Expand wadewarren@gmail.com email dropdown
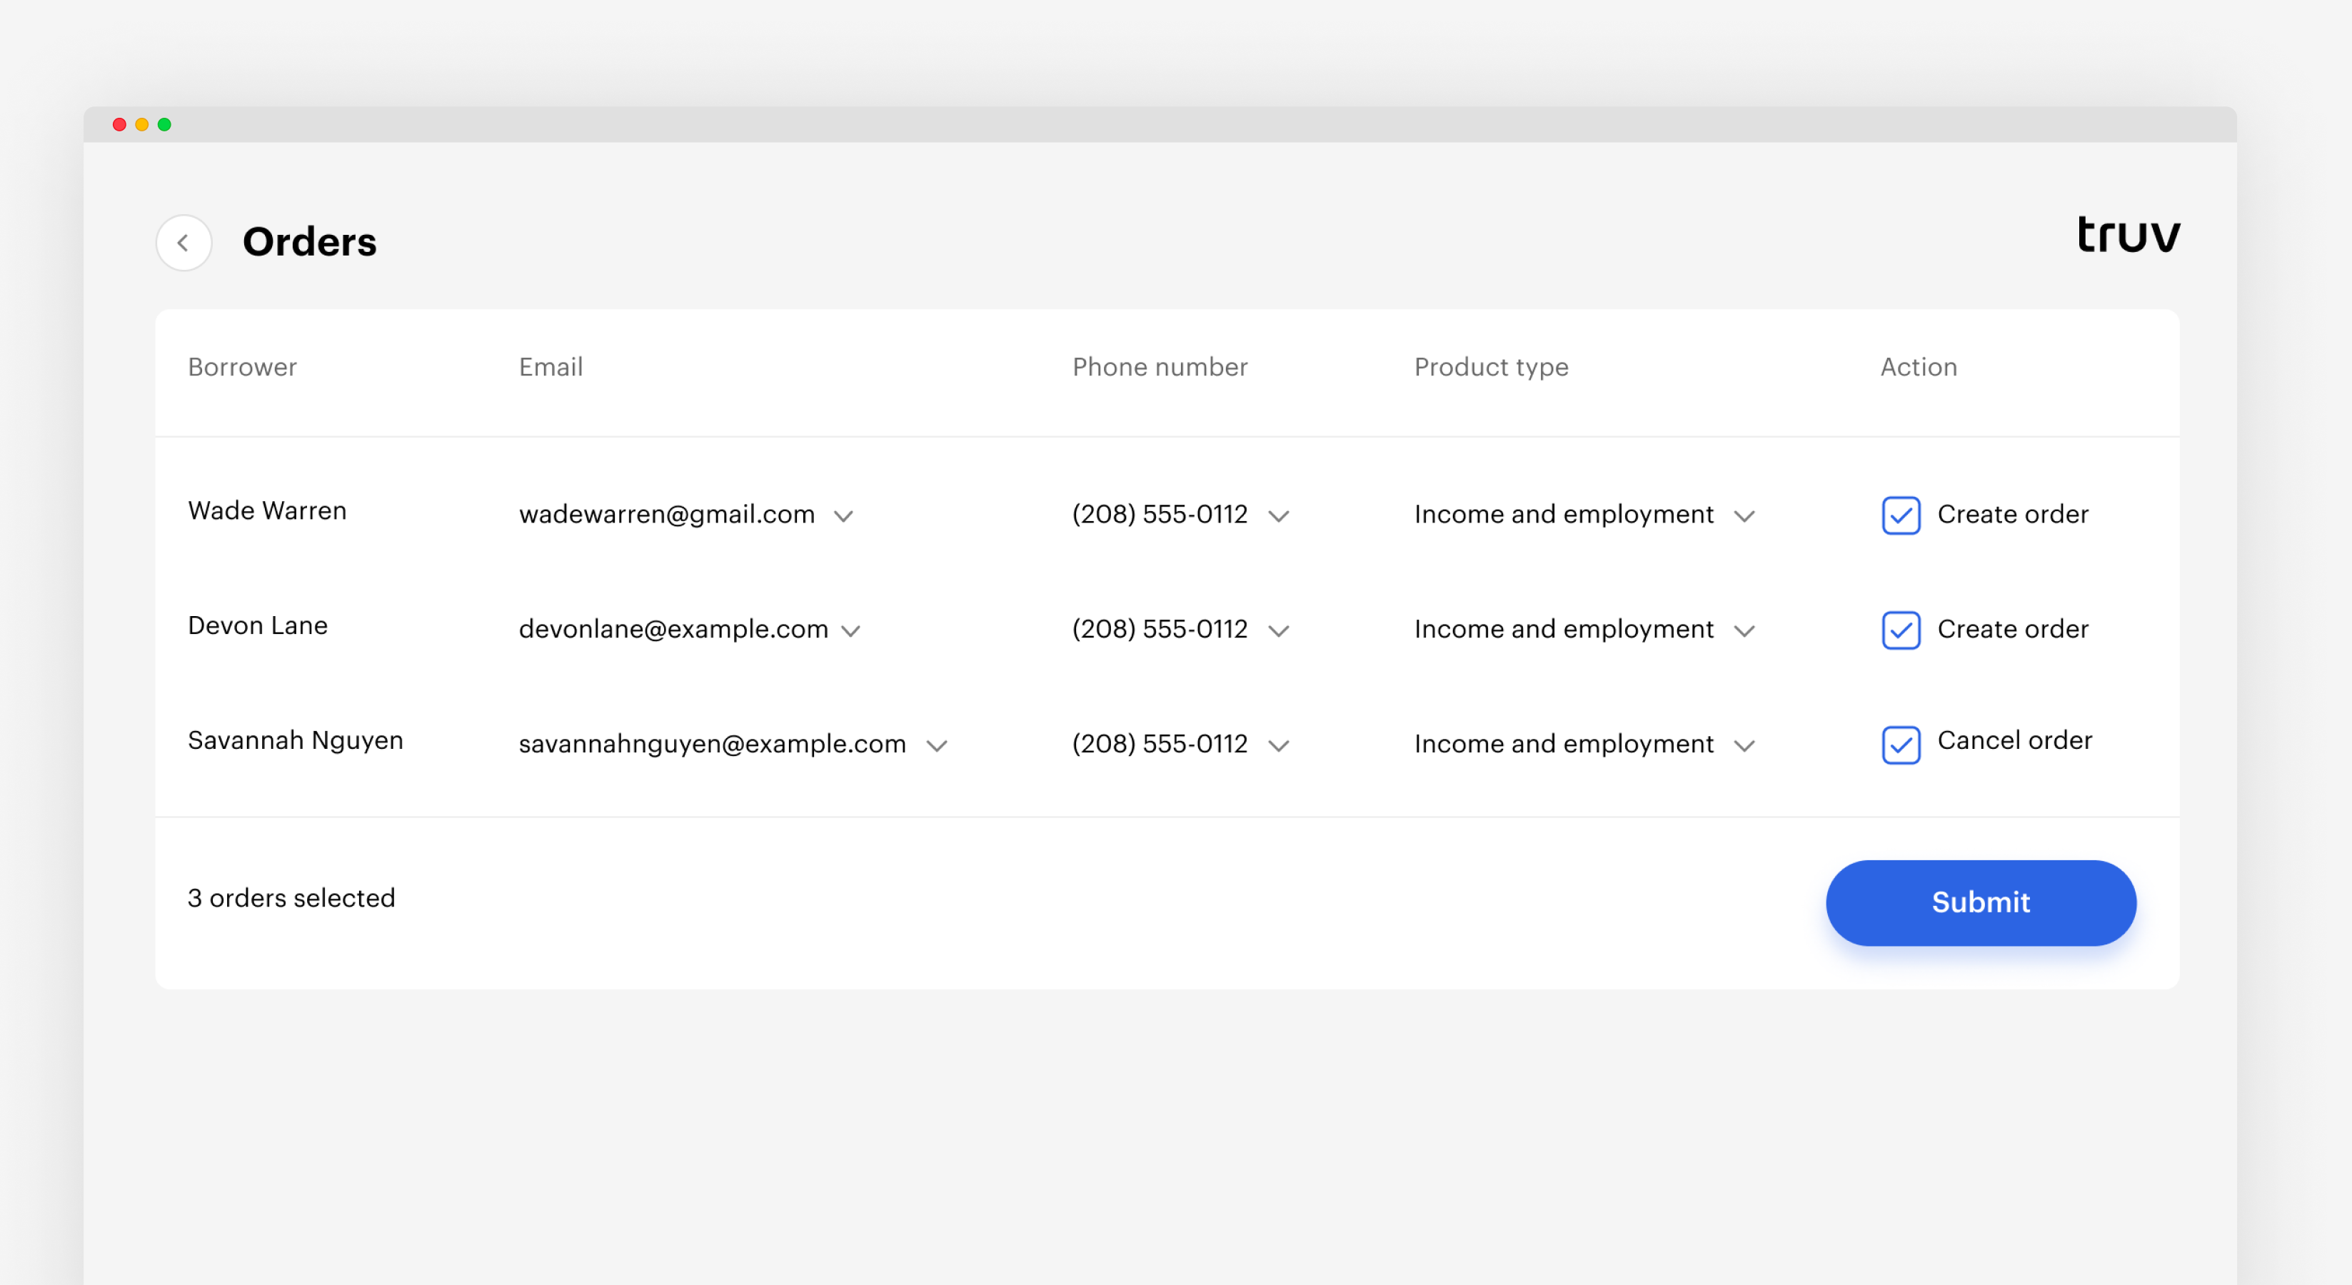The image size is (2352, 1285). coord(844,517)
